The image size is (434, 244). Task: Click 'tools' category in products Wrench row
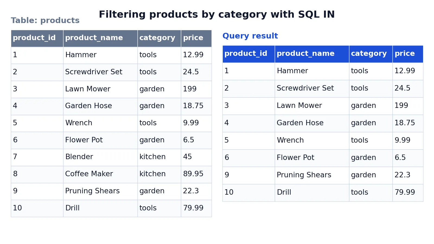pyautogui.click(x=159, y=123)
